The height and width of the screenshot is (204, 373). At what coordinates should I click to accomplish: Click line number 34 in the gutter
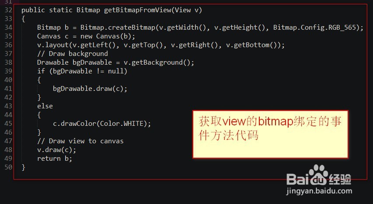pos(8,28)
